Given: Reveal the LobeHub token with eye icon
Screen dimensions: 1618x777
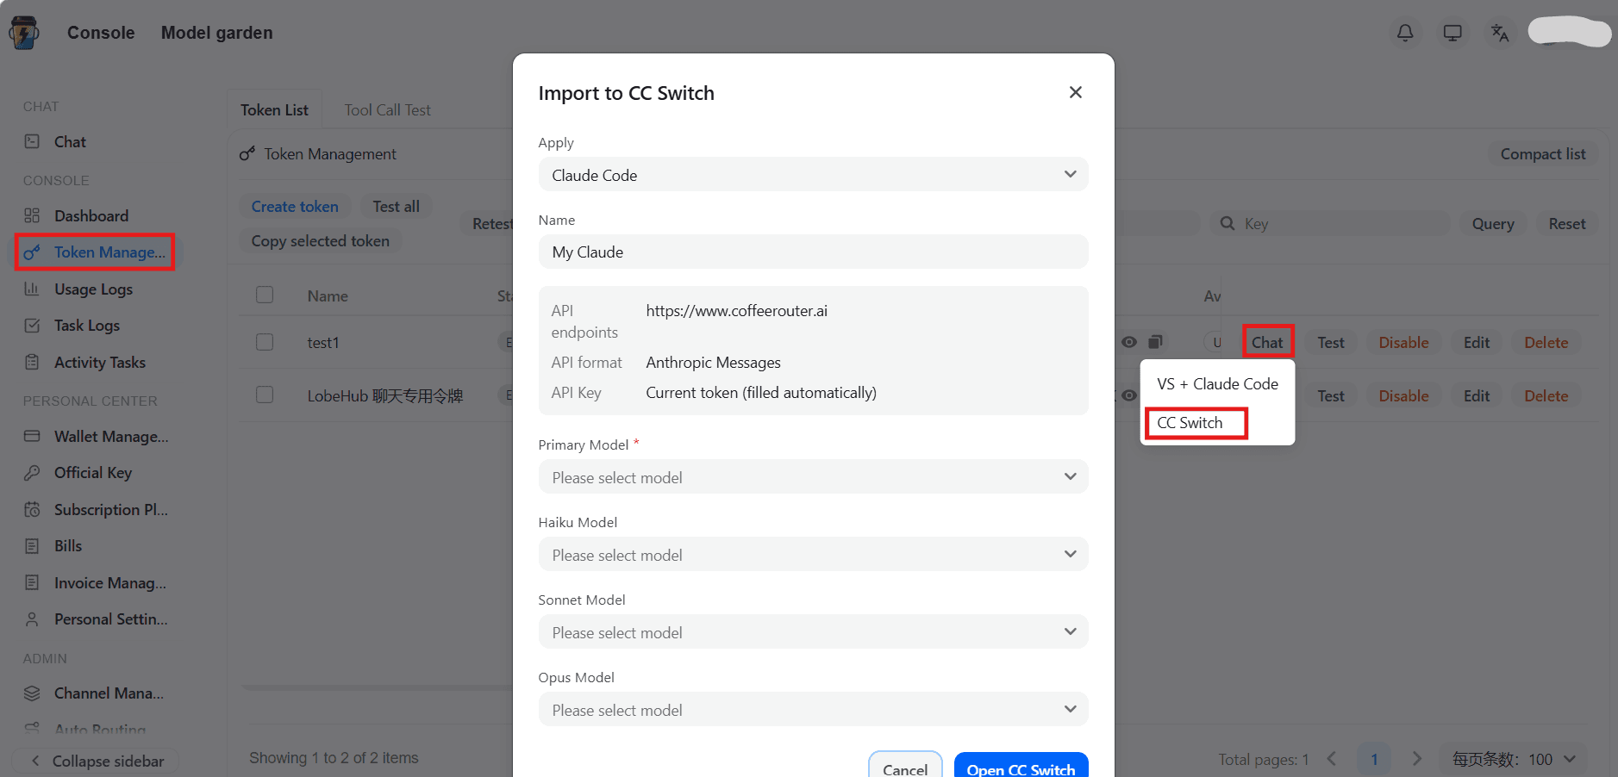Looking at the screenshot, I should click(x=1129, y=395).
